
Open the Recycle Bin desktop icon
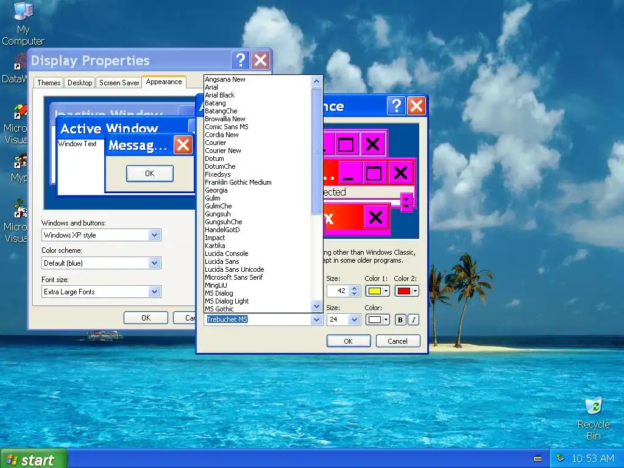click(594, 419)
